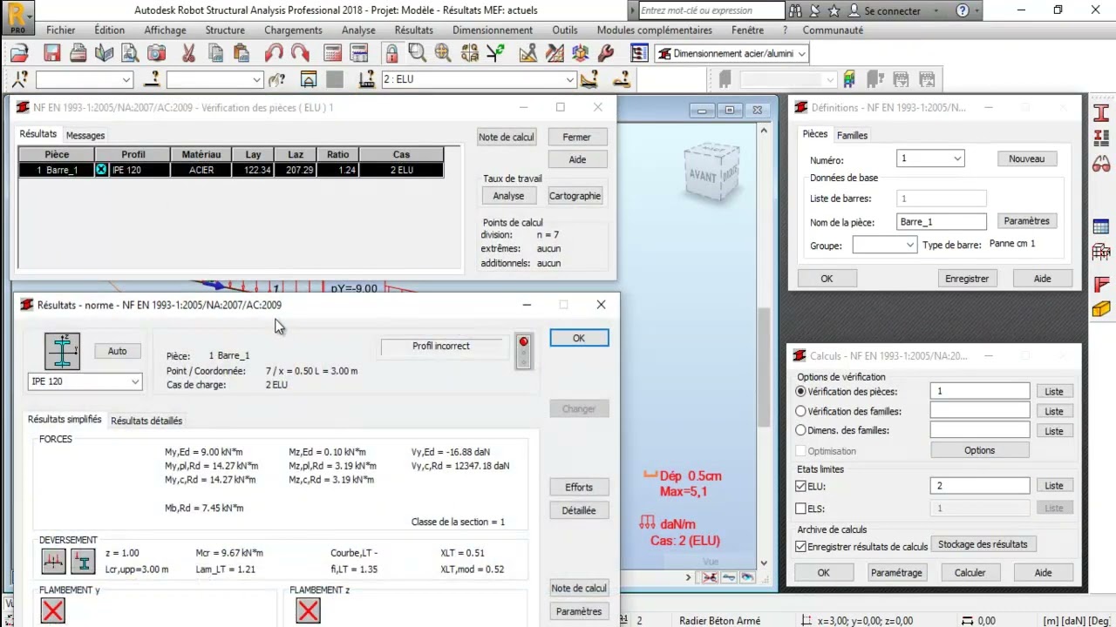The width and height of the screenshot is (1116, 627).
Task: Click the yellow box icon in right toolbar
Action: pyautogui.click(x=1101, y=309)
